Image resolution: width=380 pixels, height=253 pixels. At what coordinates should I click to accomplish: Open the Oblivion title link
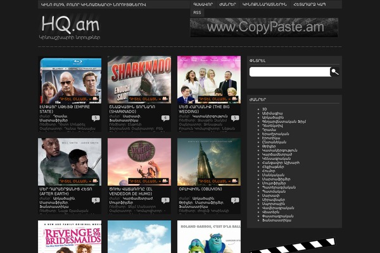(x=200, y=189)
